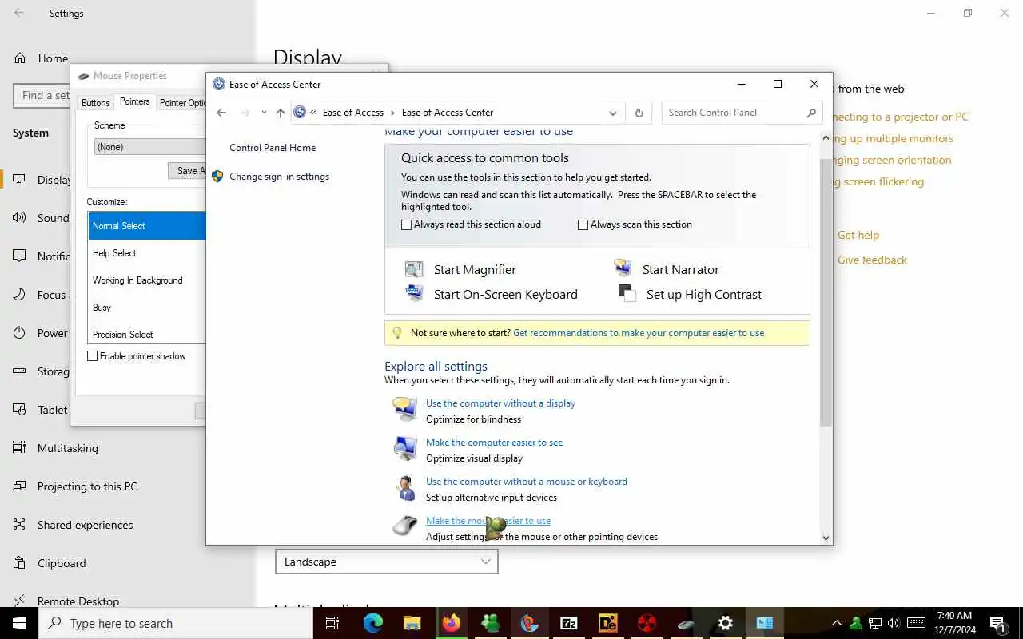Screen dimensions: 1023x639
Task: Click the 'Use the computer without a mouse or keyboard' person icon
Action: (x=404, y=487)
